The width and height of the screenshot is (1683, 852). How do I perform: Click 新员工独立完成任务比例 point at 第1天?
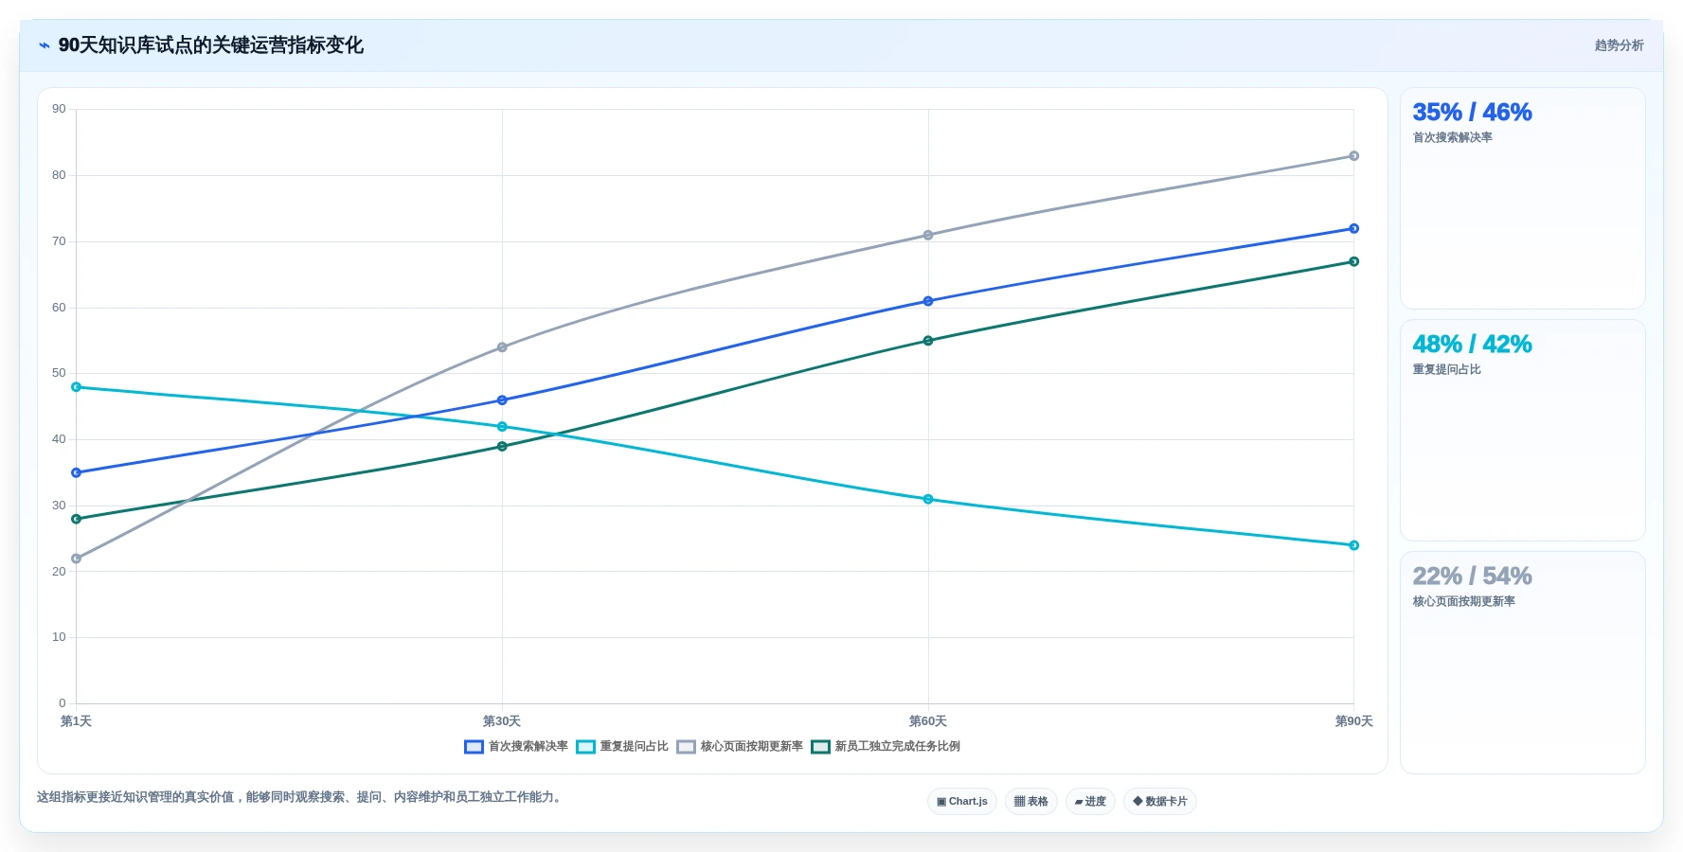[x=77, y=519]
